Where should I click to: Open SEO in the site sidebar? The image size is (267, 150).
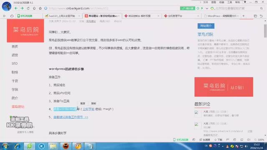pos(15,63)
